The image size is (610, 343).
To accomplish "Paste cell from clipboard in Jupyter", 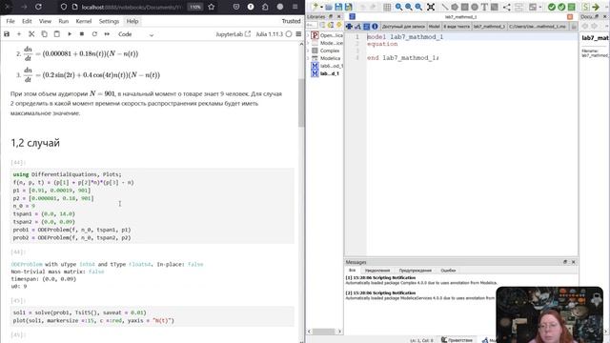I will pos(57,34).
